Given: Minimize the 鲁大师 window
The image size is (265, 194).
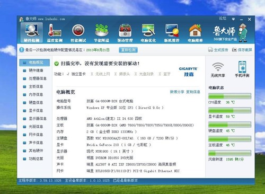Looking at the screenshot, I should click(x=241, y=19).
